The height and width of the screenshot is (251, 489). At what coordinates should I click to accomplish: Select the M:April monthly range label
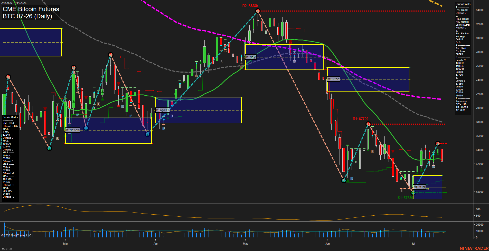(163, 110)
